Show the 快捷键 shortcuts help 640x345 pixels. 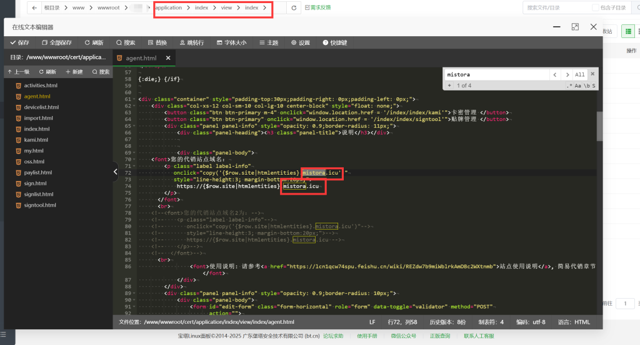(335, 43)
